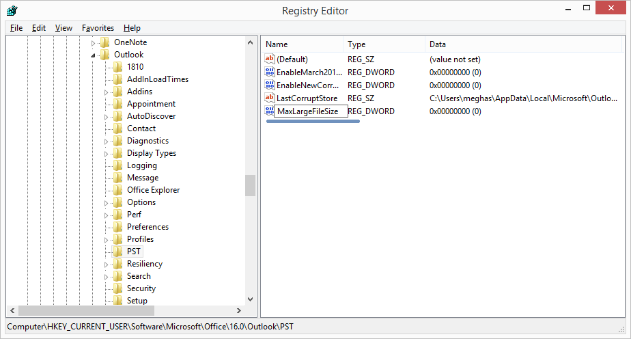Click the tree vertical scrollbar thumb
This screenshot has height=339, width=631.
click(250, 185)
